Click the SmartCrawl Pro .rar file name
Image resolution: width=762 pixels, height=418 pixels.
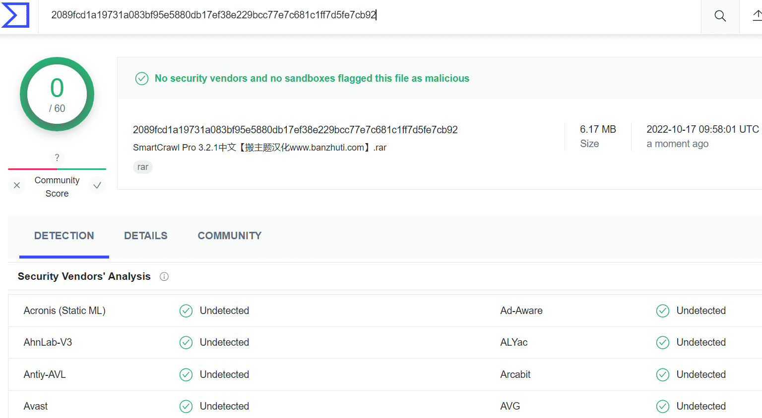coord(259,148)
